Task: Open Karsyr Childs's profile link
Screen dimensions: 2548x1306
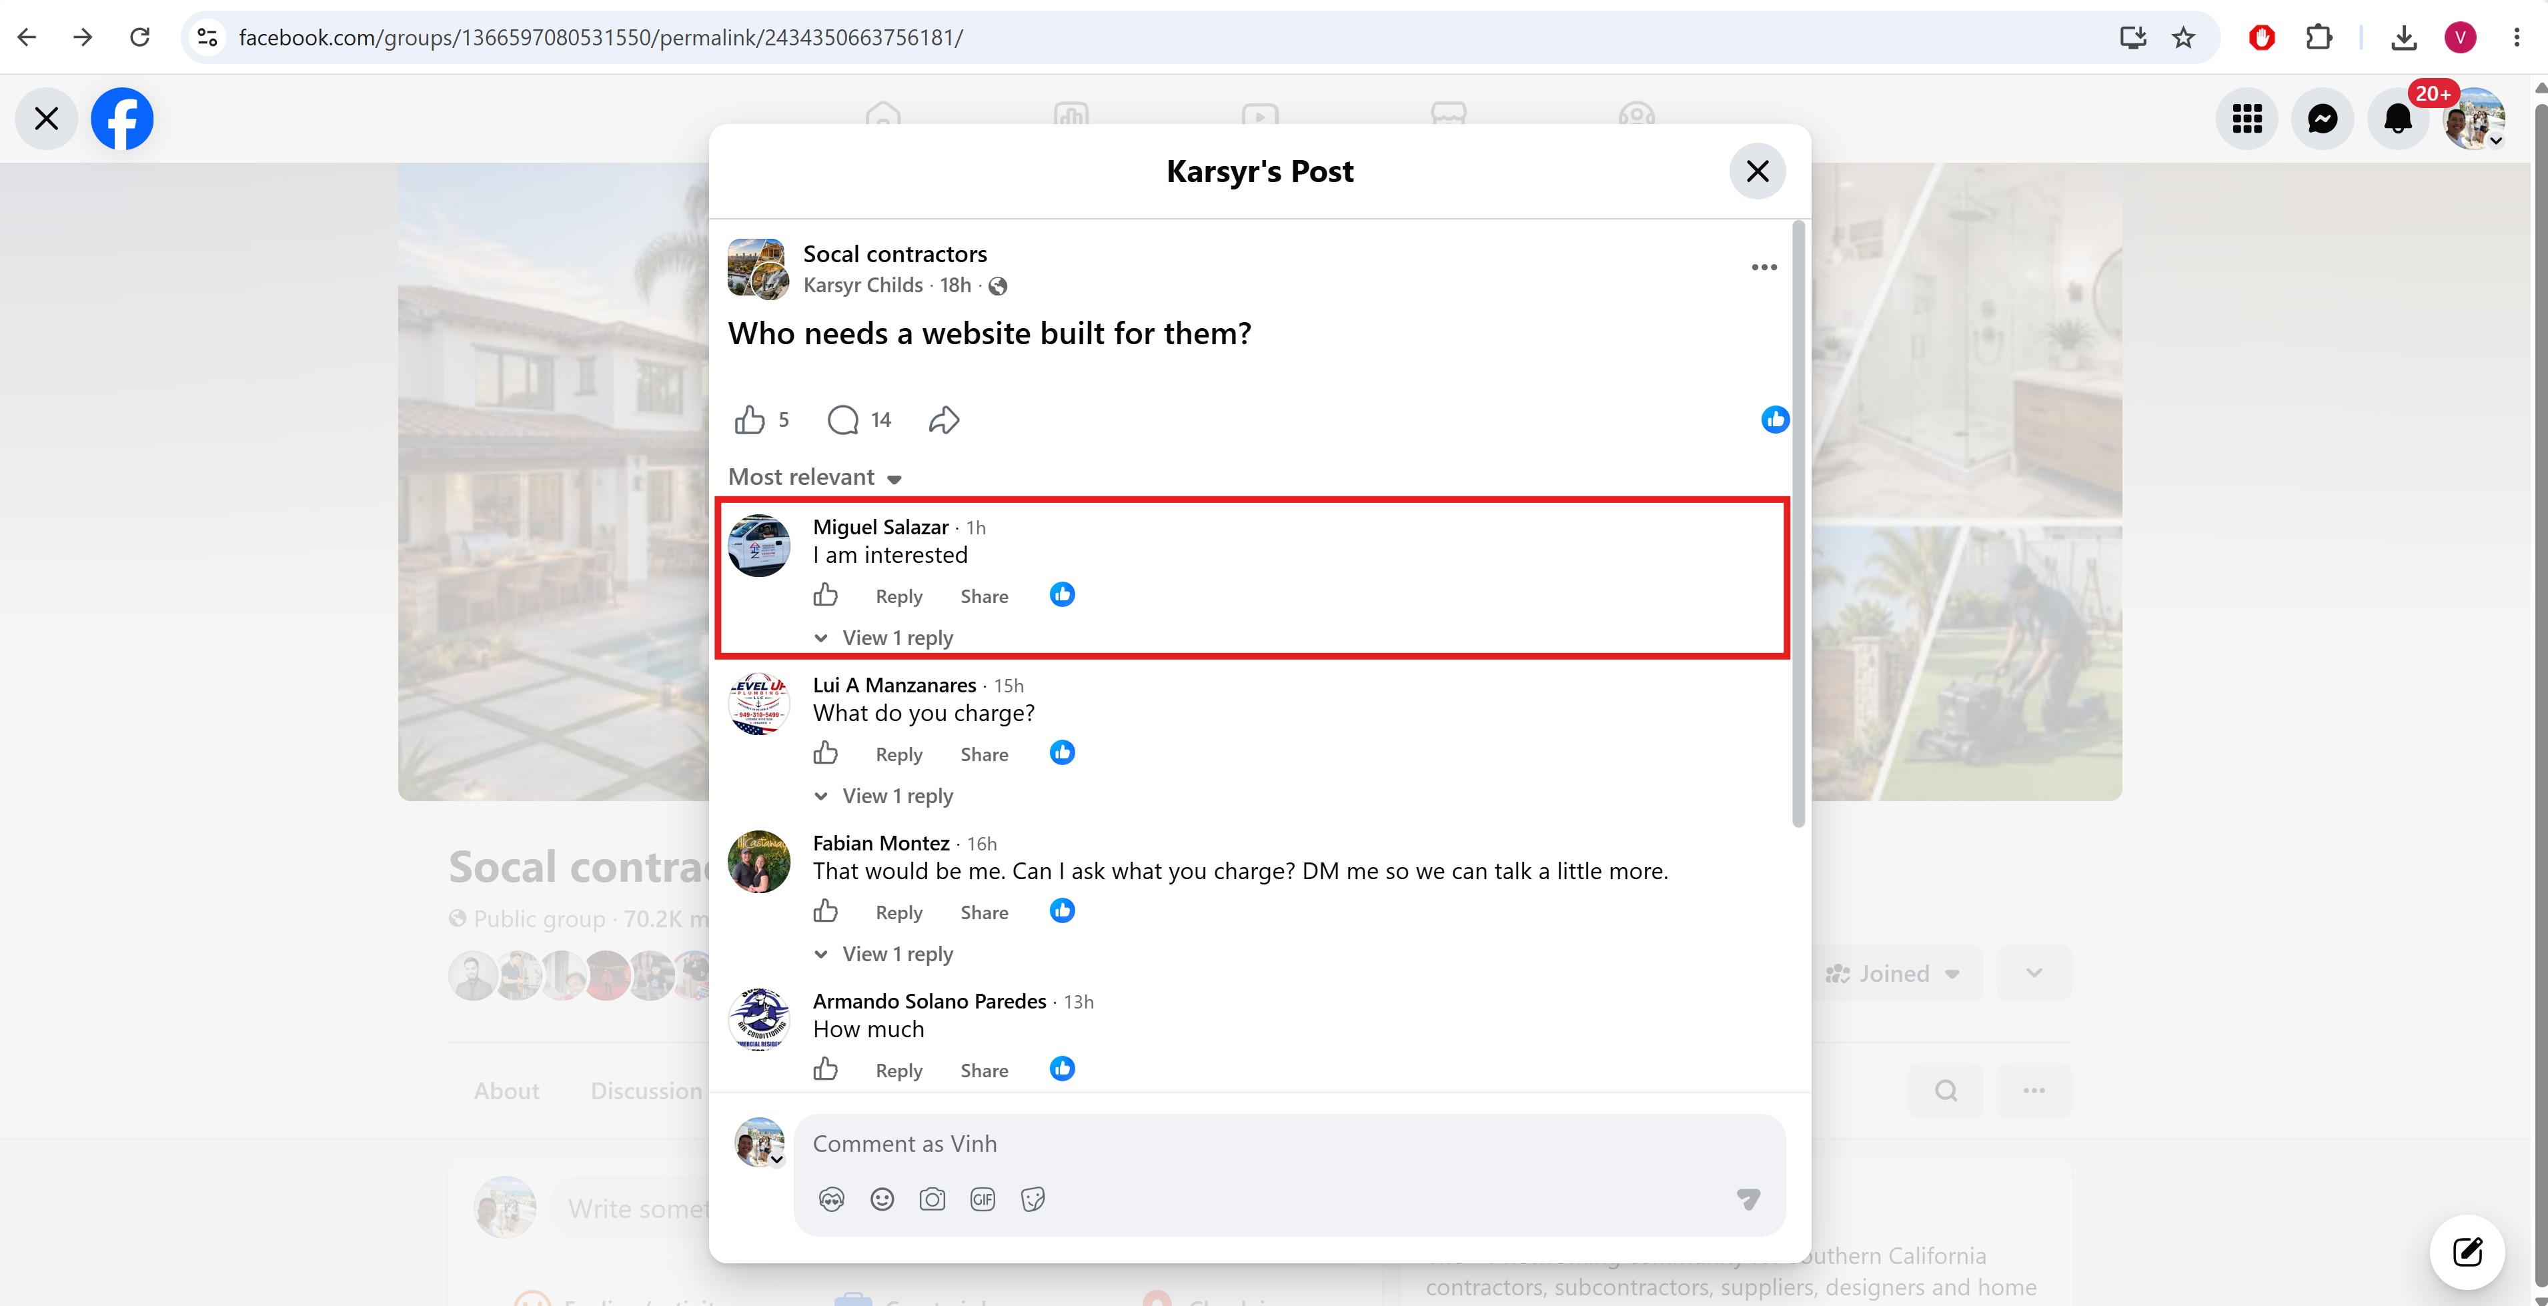Action: [x=862, y=286]
